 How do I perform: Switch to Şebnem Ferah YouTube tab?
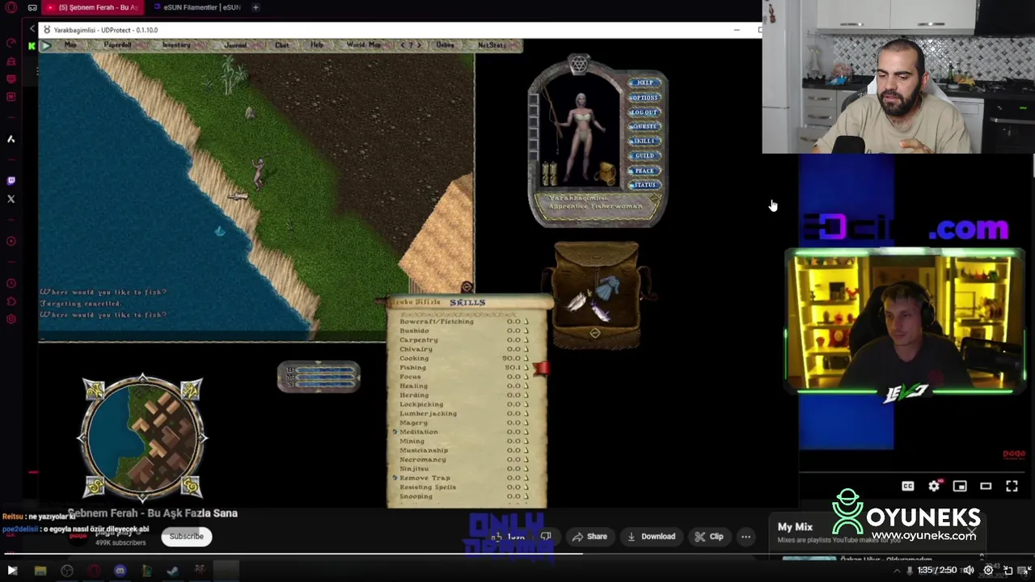[91, 7]
